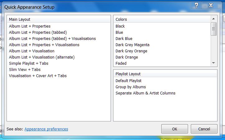Open the Appearance preferences link
The height and width of the screenshot is (140, 225).
[x=46, y=129]
